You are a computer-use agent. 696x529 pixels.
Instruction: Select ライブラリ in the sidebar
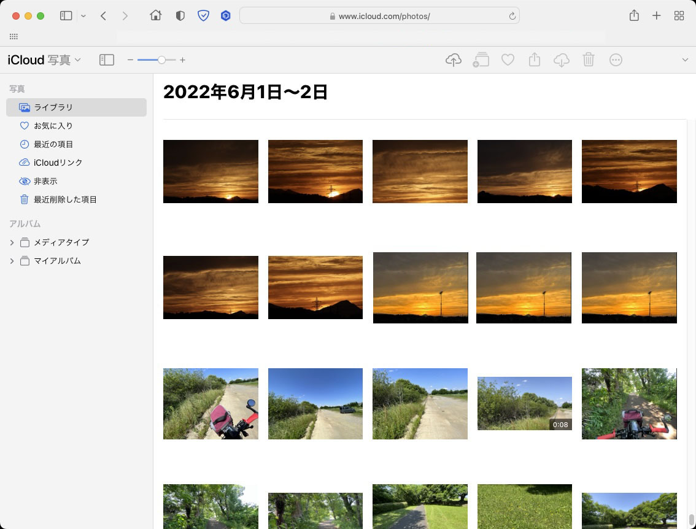pos(54,107)
